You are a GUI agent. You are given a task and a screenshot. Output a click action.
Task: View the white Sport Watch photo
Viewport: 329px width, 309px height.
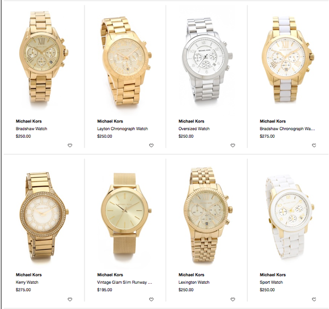tap(290, 217)
